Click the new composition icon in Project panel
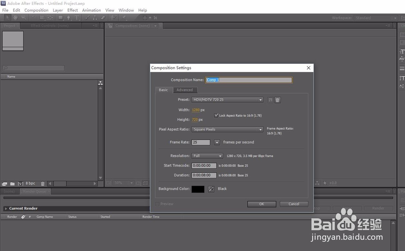The width and height of the screenshot is (405, 251). pyautogui.click(x=21, y=184)
